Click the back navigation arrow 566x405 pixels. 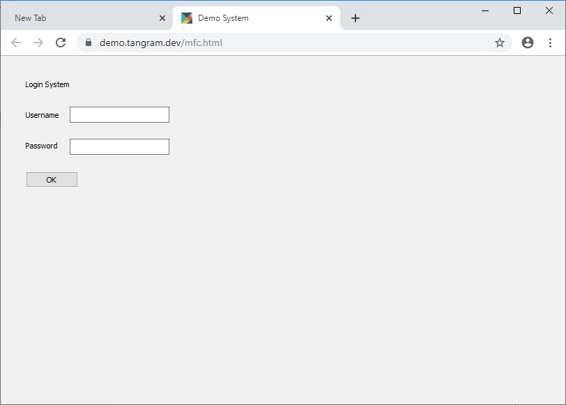(16, 43)
